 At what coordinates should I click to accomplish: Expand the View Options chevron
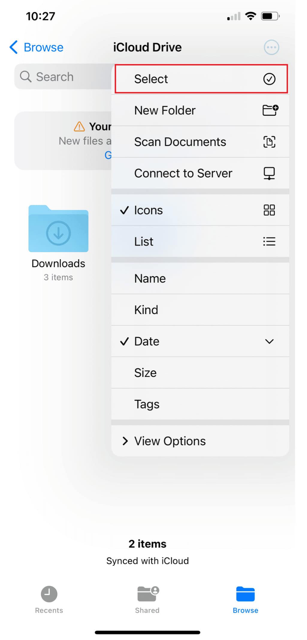click(125, 441)
